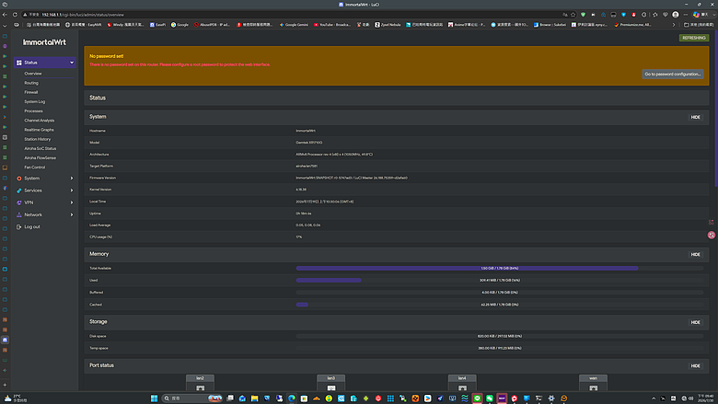Open the EasyPi bookmark
718x404 pixels.
(157, 25)
